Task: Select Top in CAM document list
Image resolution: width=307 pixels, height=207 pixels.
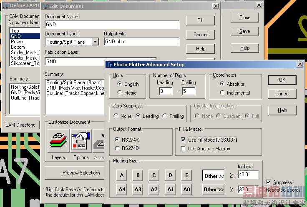Action: pyautogui.click(x=25, y=31)
